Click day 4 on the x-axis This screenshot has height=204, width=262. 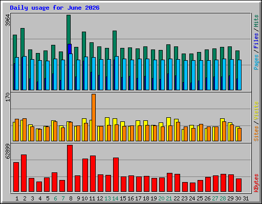[40, 198]
